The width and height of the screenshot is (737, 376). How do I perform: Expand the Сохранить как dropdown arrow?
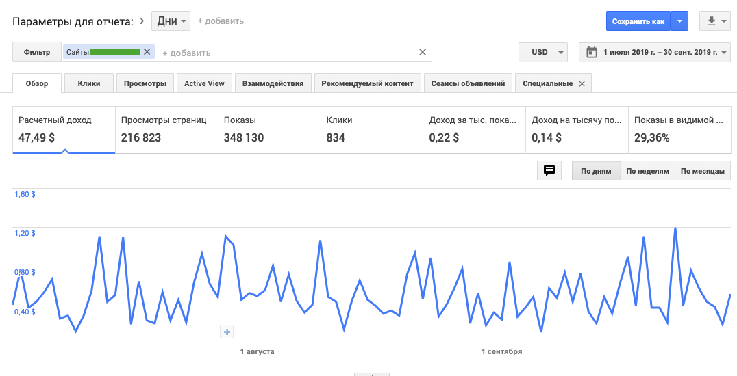click(x=679, y=21)
